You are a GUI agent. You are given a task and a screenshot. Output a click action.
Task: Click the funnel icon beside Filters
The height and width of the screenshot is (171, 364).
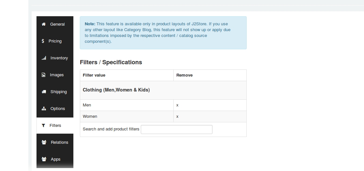[43, 126]
